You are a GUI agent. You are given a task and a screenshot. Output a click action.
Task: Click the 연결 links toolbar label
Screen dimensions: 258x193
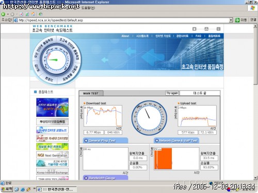point(253,20)
